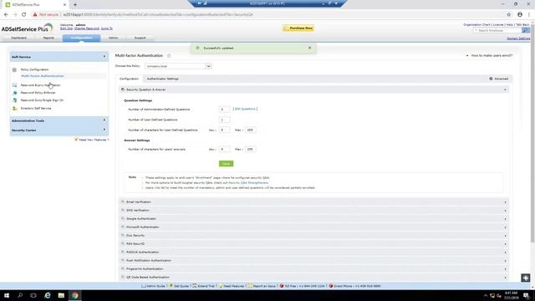
Task: Click the employee search magnifier icon
Action: coord(526,30)
